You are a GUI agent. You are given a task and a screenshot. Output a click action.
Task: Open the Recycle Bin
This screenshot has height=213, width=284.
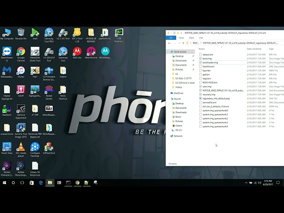coord(21,34)
